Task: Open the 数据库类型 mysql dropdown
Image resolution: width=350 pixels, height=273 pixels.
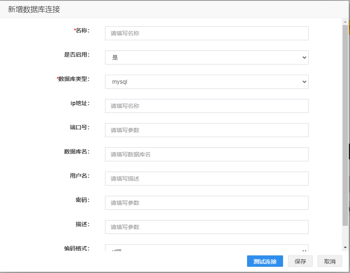Action: [207, 82]
